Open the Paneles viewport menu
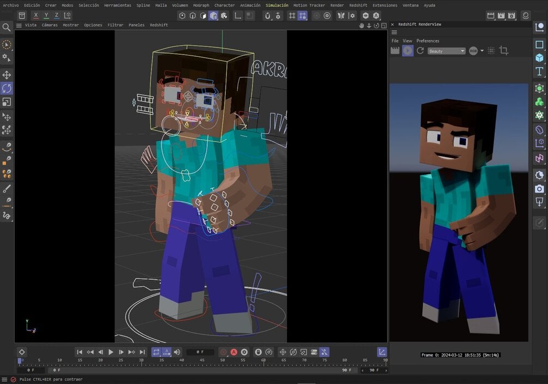Image resolution: width=548 pixels, height=384 pixels. pos(136,25)
